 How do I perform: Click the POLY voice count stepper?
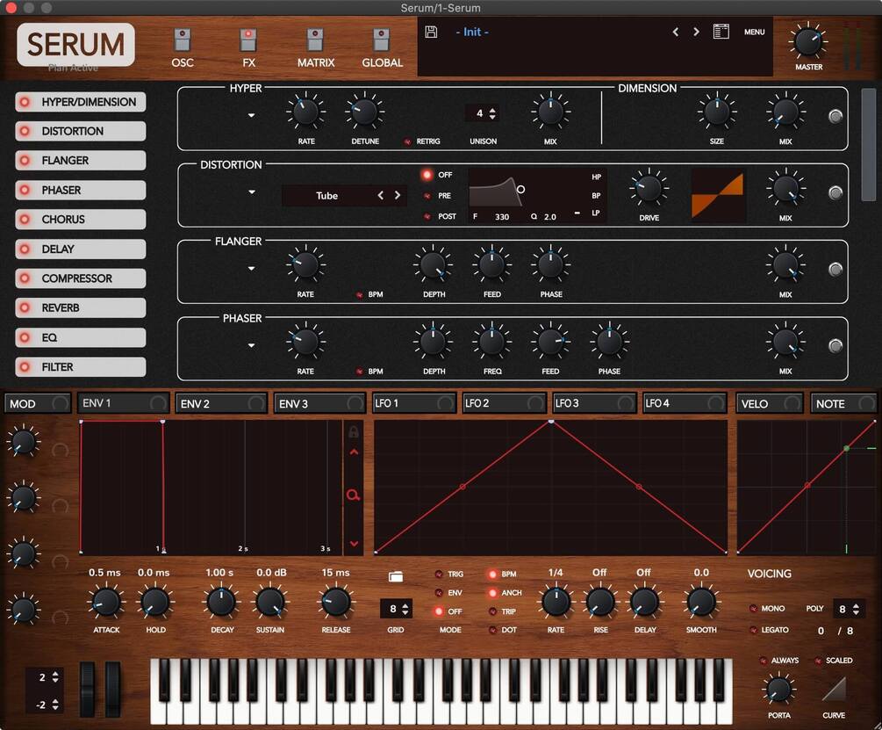(856, 609)
